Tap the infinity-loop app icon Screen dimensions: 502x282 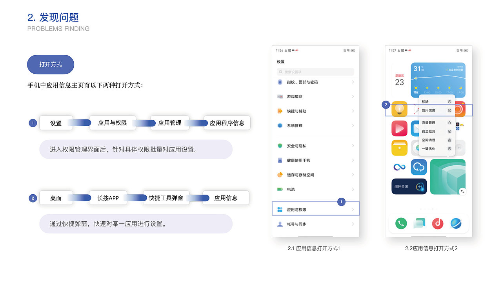point(399,167)
